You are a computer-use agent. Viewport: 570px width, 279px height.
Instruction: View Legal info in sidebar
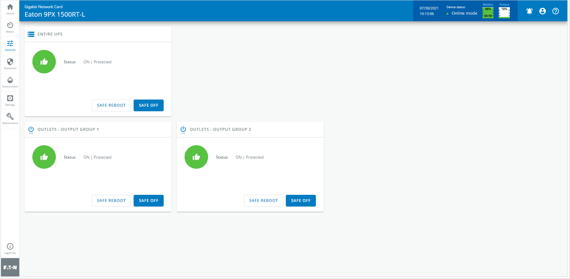click(10, 249)
